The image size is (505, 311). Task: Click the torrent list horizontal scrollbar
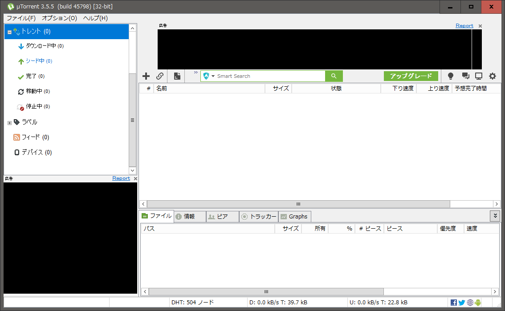[298, 204]
